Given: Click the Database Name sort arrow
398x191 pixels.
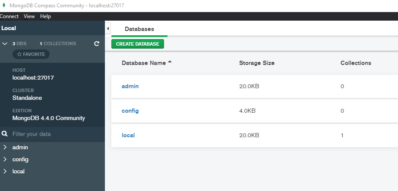Looking at the screenshot, I should click(x=170, y=62).
